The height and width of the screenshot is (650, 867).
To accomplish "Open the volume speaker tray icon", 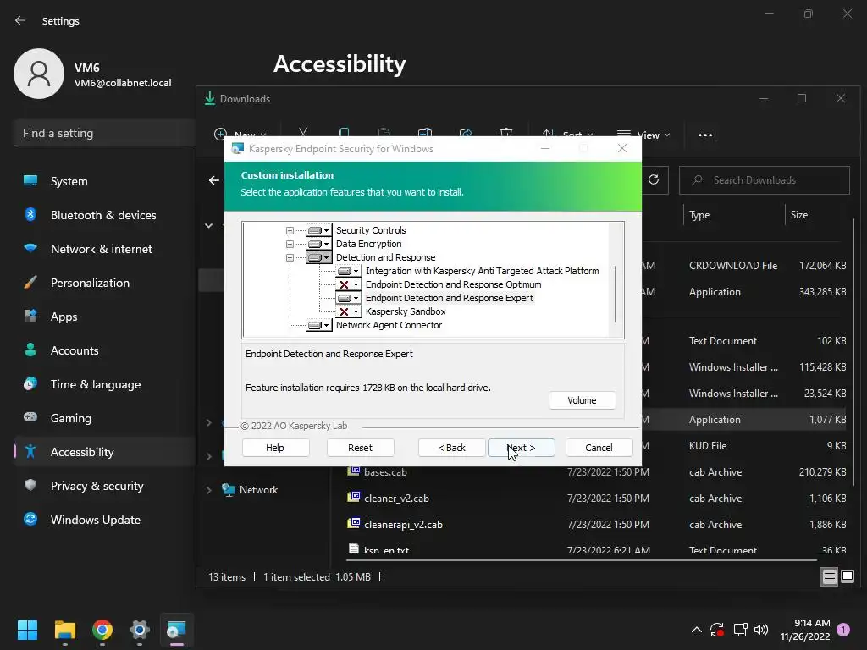I will [761, 630].
